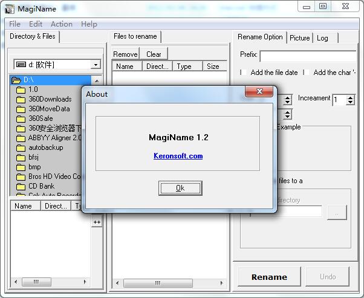Image resolution: width=364 pixels, height=298 pixels.
Task: Click left arrow of lower file list scrollbar
Action: [x=16, y=282]
